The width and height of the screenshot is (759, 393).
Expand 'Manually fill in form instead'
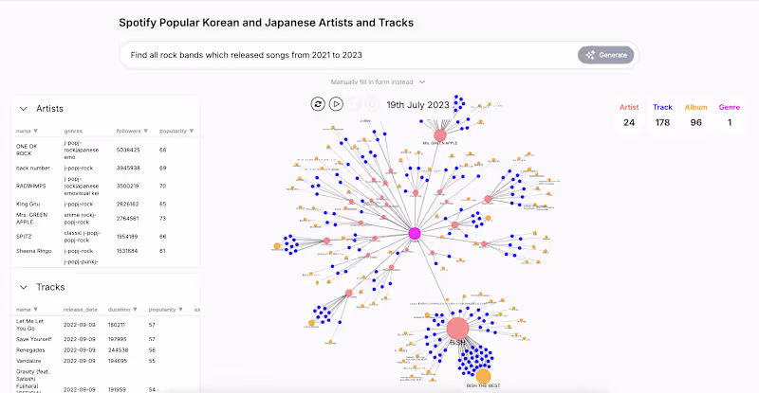[x=378, y=82]
